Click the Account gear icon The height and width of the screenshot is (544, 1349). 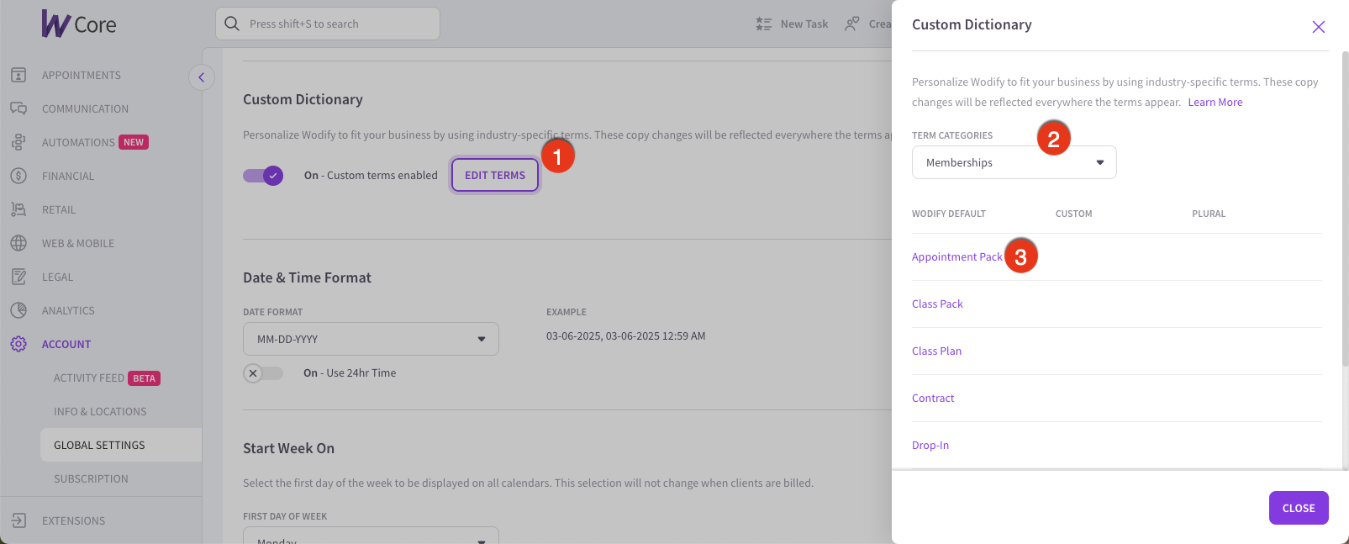pyautogui.click(x=18, y=344)
